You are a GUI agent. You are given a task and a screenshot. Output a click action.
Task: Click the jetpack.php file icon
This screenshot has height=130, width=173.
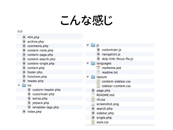point(29,103)
